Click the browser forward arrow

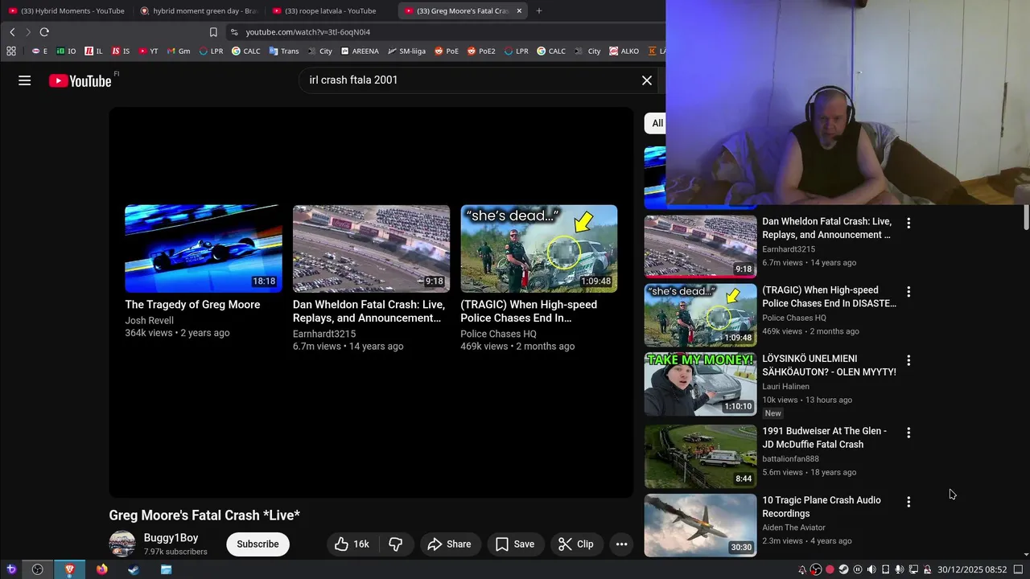click(28, 32)
